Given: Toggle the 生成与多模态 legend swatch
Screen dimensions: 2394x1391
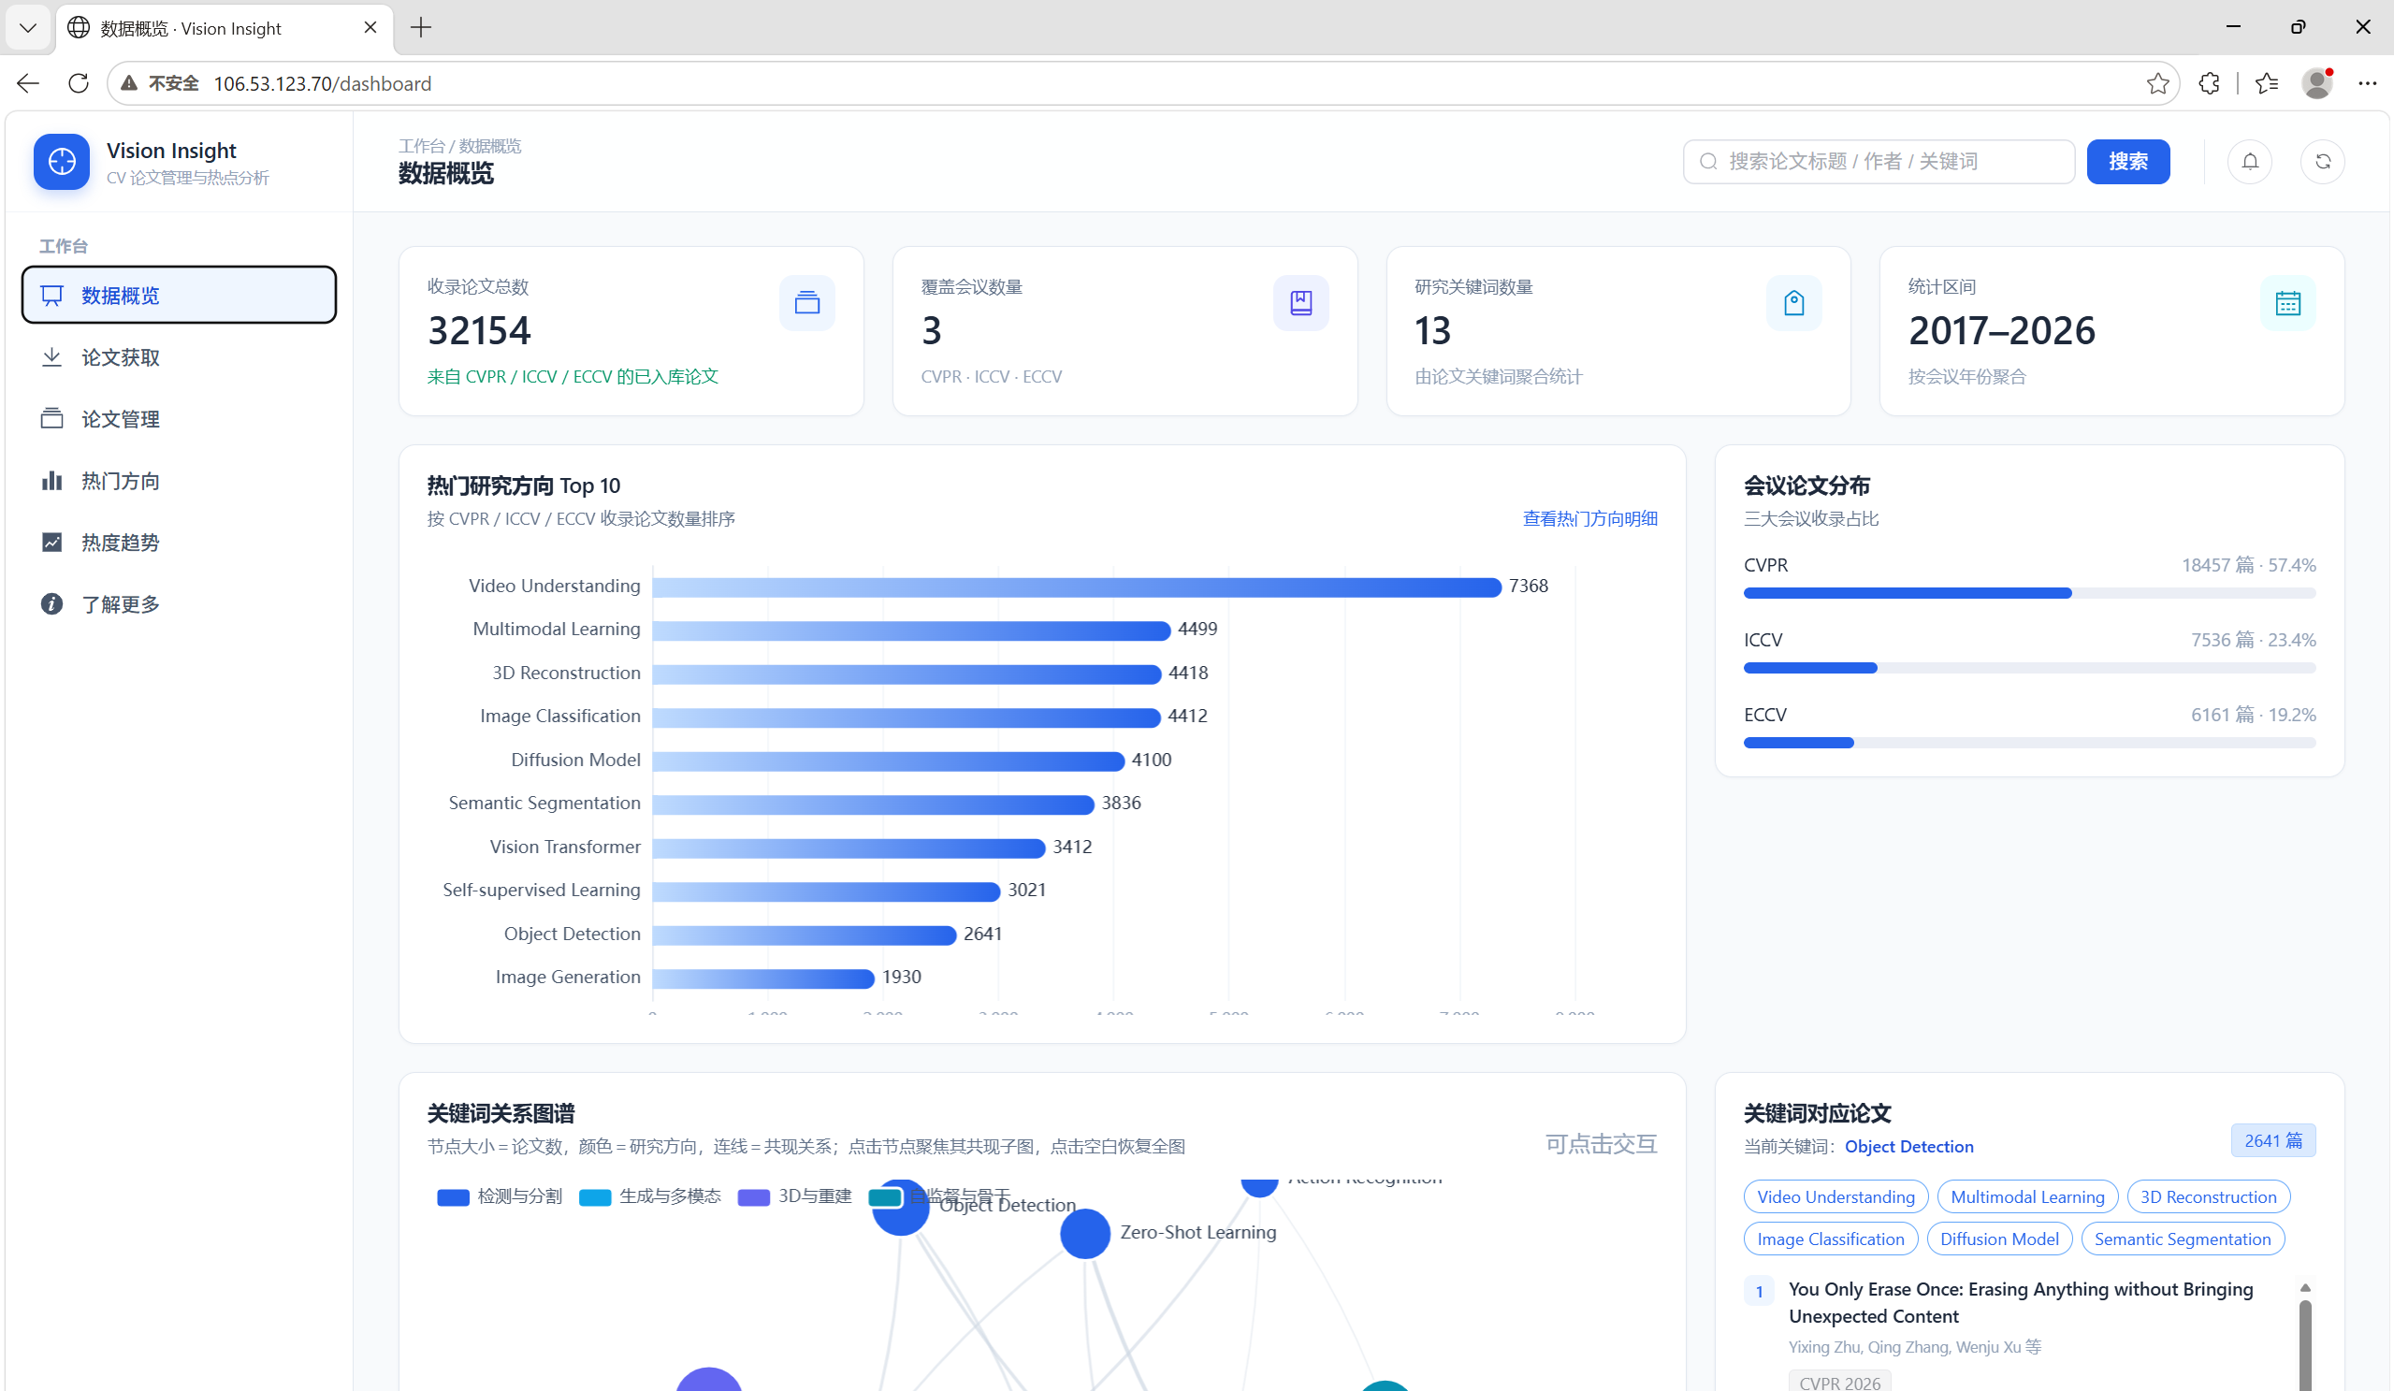Looking at the screenshot, I should [595, 1197].
